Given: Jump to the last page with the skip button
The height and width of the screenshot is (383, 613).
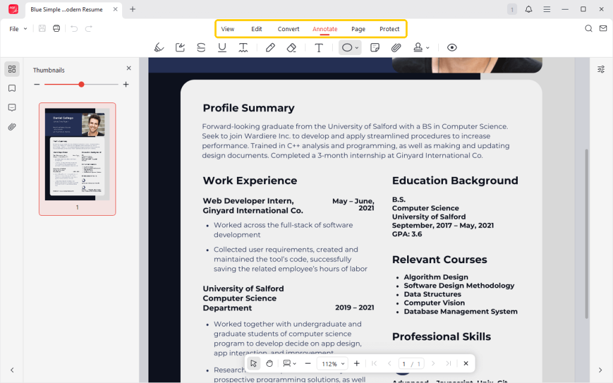Looking at the screenshot, I should 448,363.
